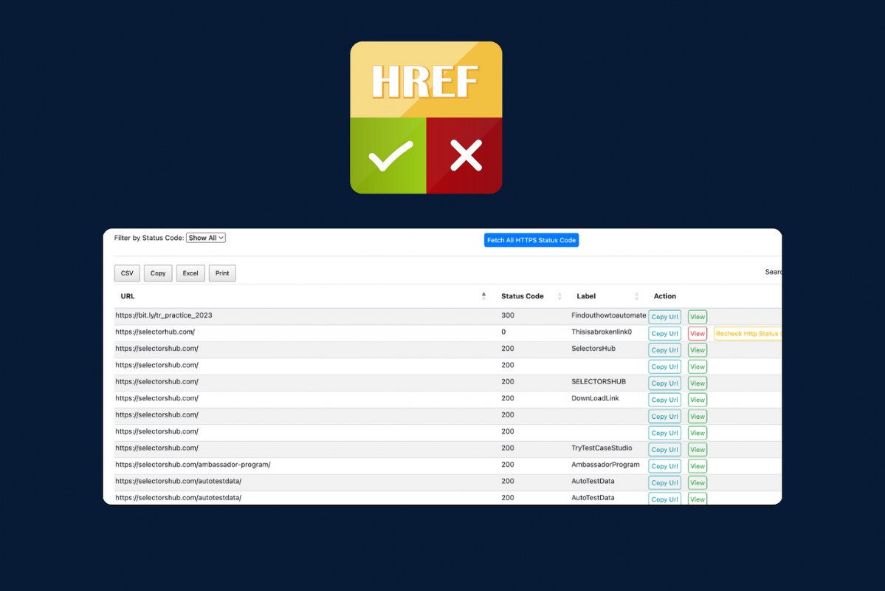885x591 pixels.
Task: Export table with the Excel button
Action: click(190, 273)
